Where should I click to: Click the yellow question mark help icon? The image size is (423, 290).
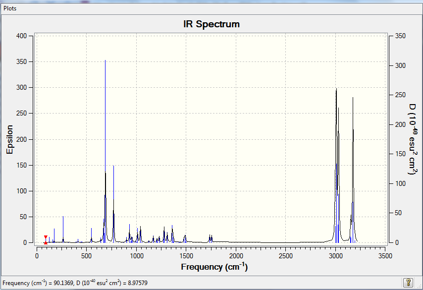(x=408, y=283)
